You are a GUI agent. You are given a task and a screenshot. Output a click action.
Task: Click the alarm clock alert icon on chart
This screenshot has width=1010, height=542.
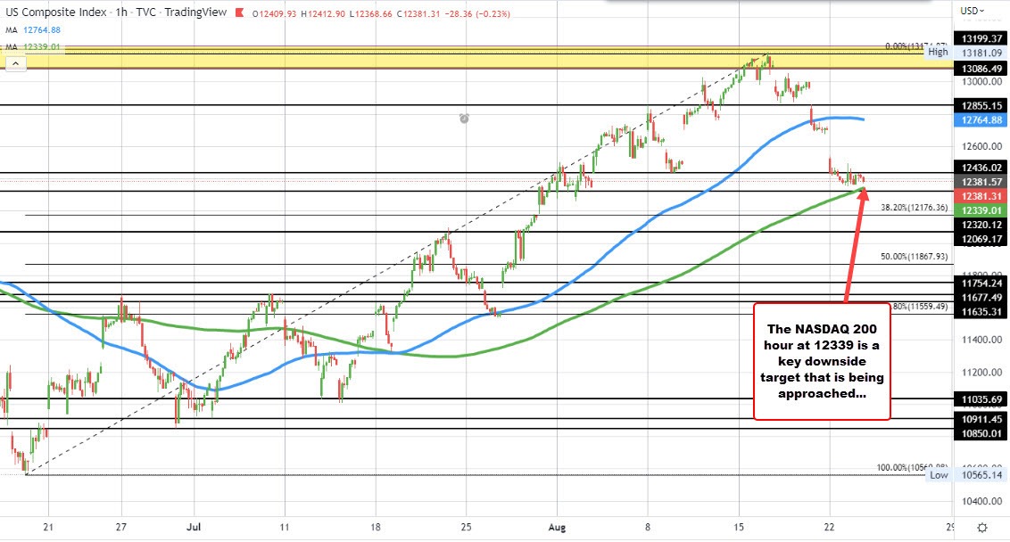pyautogui.click(x=464, y=118)
